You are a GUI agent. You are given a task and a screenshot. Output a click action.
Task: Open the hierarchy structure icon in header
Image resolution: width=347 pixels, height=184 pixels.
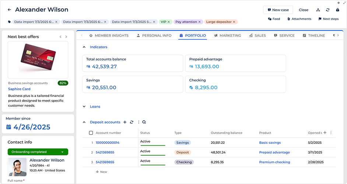pyautogui.click(x=318, y=10)
